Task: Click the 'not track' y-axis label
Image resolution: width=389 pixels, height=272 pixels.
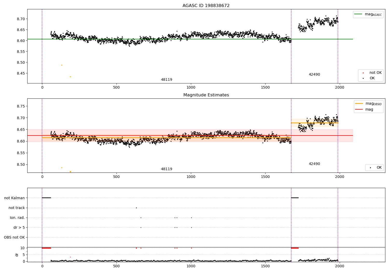Action: [x=17, y=208]
